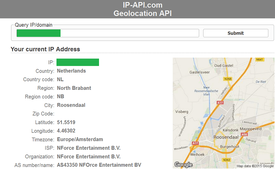Click the N268 road shield on map
This screenshot has width=275, height=169.
229,78
